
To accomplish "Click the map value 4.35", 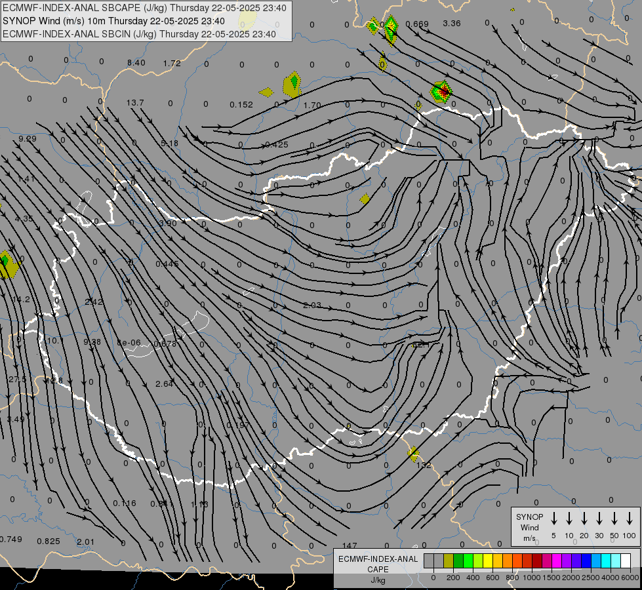I will [24, 219].
